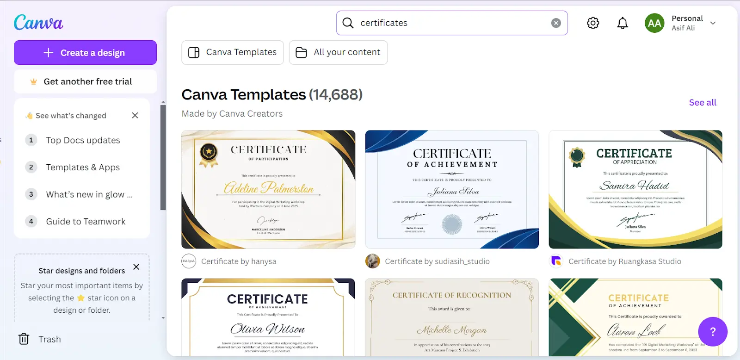Click Certificate by Ruangkasa Studio caption
740x360 pixels.
tap(625, 261)
